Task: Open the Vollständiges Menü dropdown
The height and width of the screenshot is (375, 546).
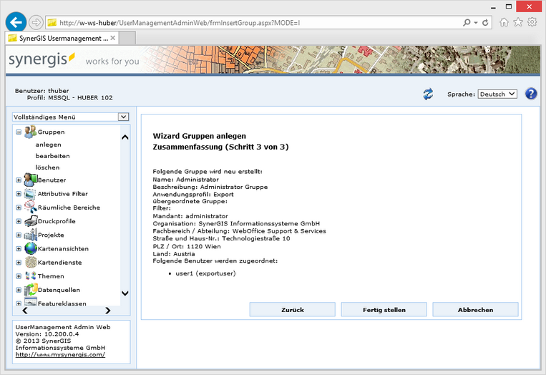Action: 71,117
